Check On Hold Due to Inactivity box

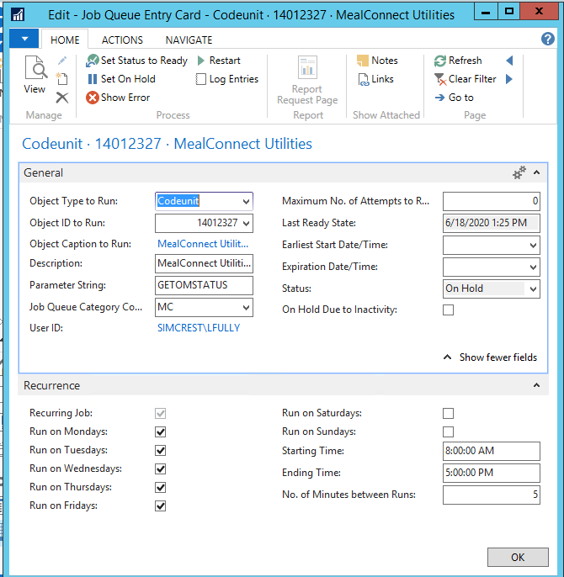[x=448, y=310]
